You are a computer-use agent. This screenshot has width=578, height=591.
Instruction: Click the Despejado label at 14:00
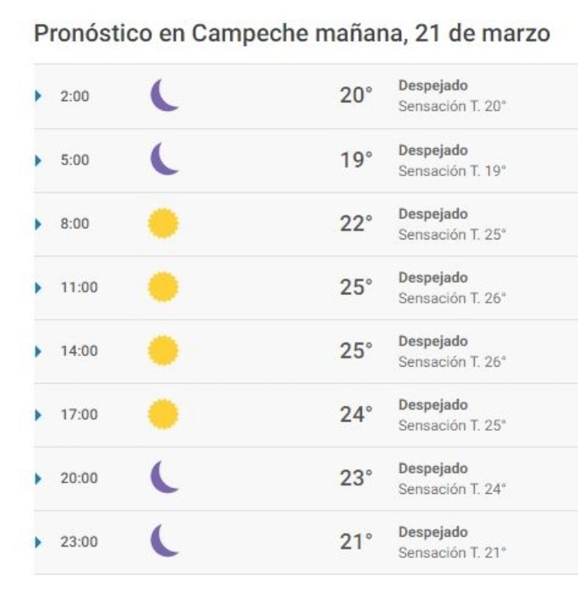tap(433, 342)
